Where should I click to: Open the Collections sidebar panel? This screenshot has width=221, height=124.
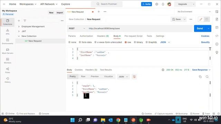[8, 22]
